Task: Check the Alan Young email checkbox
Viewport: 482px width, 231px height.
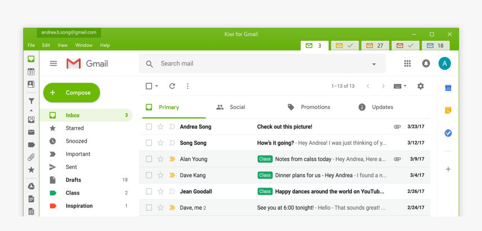Action: (x=149, y=159)
